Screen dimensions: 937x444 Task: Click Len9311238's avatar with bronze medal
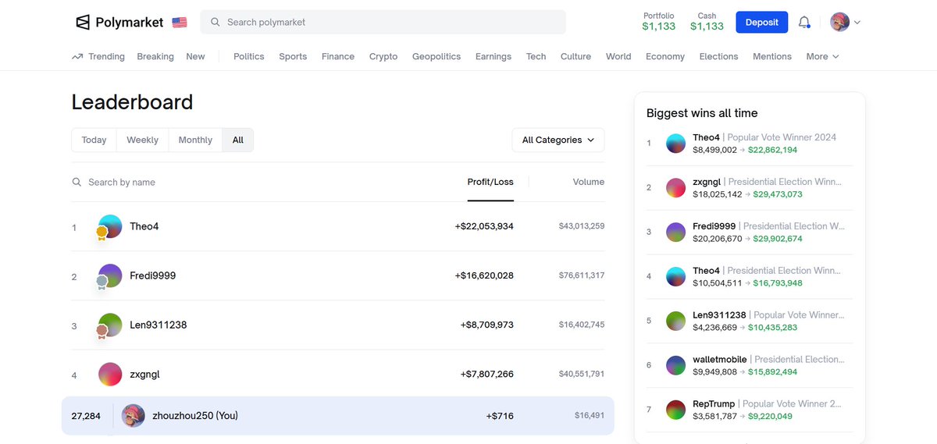(x=110, y=325)
